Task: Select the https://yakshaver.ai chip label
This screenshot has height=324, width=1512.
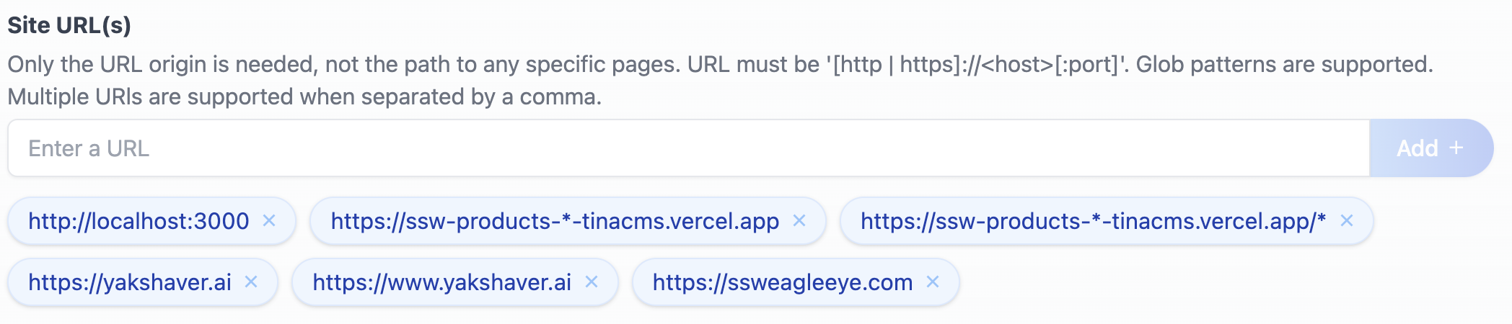Action: (x=130, y=282)
